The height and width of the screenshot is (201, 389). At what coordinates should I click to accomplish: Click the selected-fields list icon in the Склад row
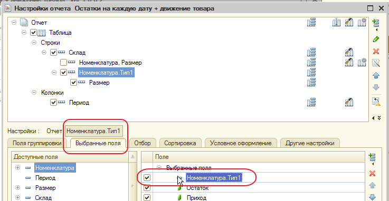[x=311, y=53]
